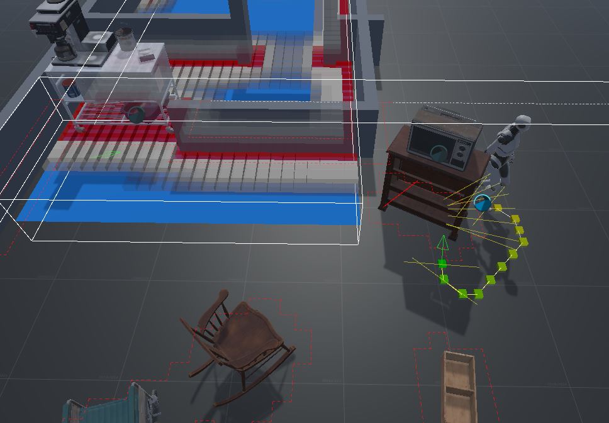Select the open wooden crate on the floor
Screen dimensions: 609x423
(x=461, y=387)
